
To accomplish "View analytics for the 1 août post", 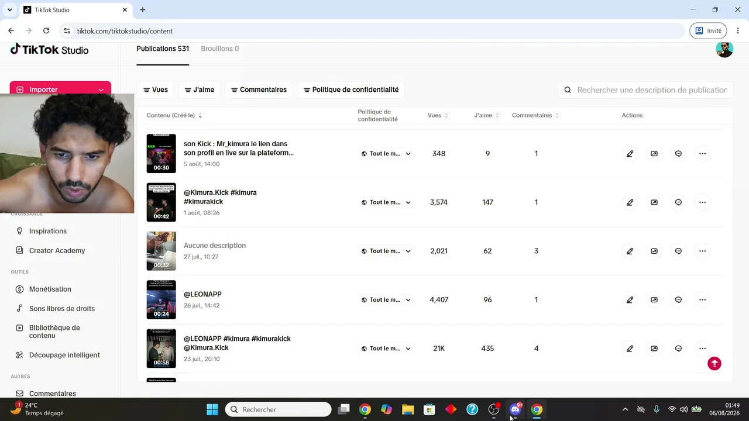I will 654,202.
